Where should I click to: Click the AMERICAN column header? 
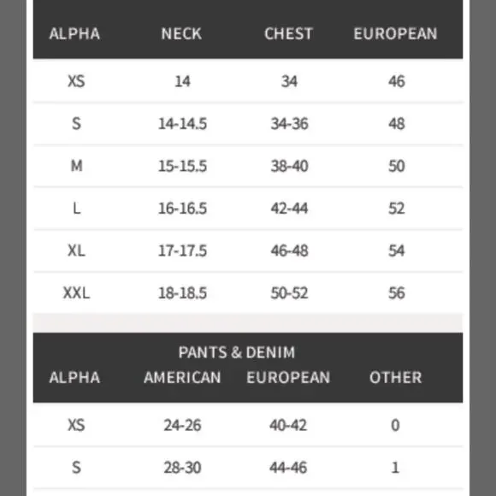pyautogui.click(x=182, y=377)
